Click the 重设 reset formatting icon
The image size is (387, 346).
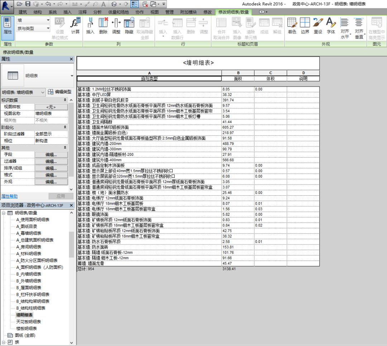(x=318, y=26)
